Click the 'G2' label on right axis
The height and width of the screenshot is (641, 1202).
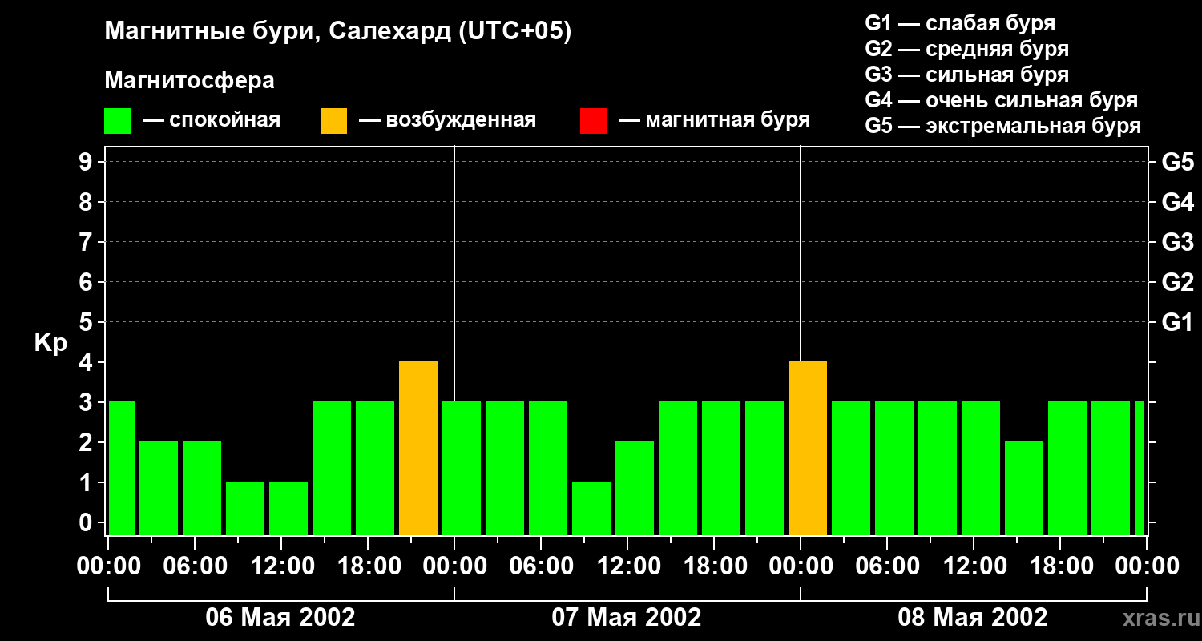pos(1178,282)
